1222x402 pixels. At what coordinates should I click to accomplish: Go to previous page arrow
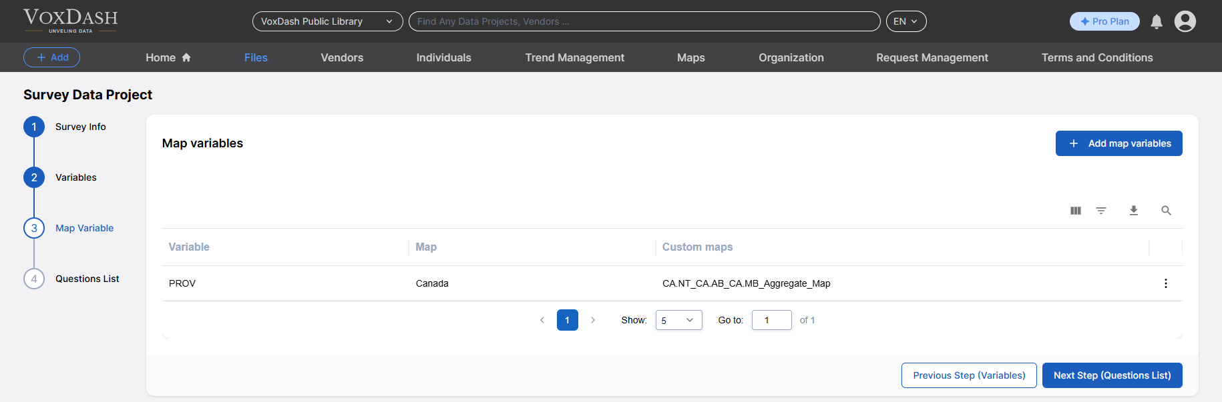542,320
